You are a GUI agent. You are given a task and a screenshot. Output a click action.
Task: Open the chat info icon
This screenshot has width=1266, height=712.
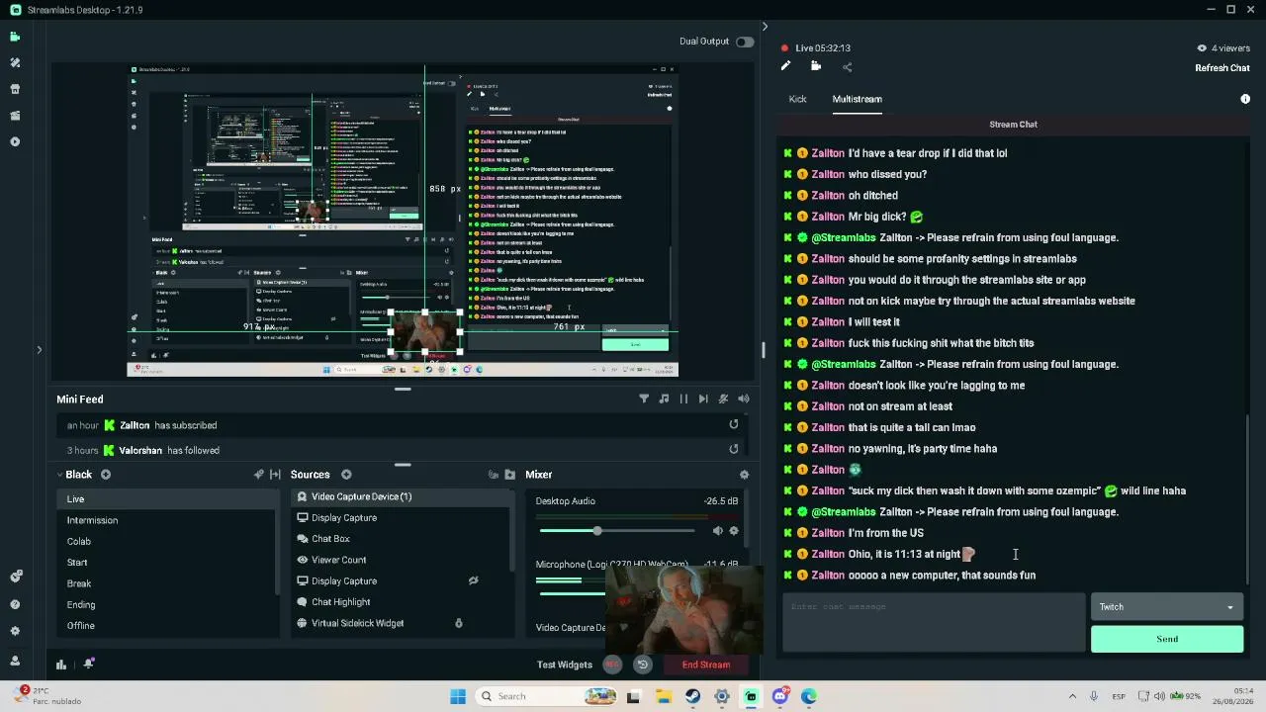point(1245,99)
